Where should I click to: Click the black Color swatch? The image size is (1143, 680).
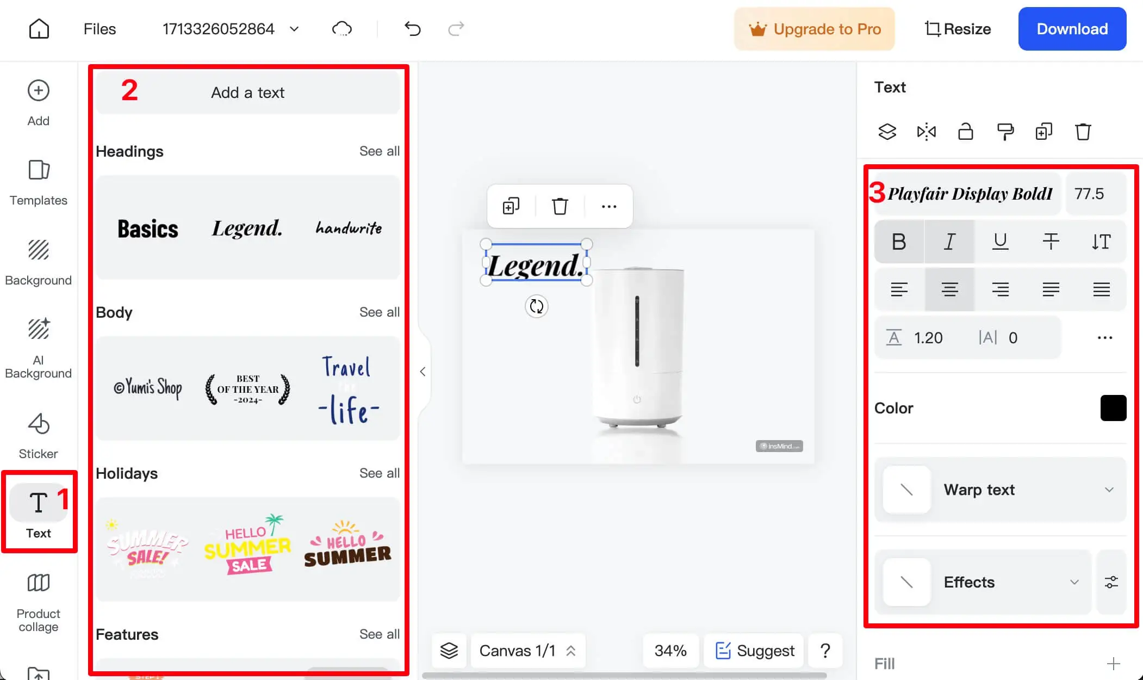(1113, 408)
